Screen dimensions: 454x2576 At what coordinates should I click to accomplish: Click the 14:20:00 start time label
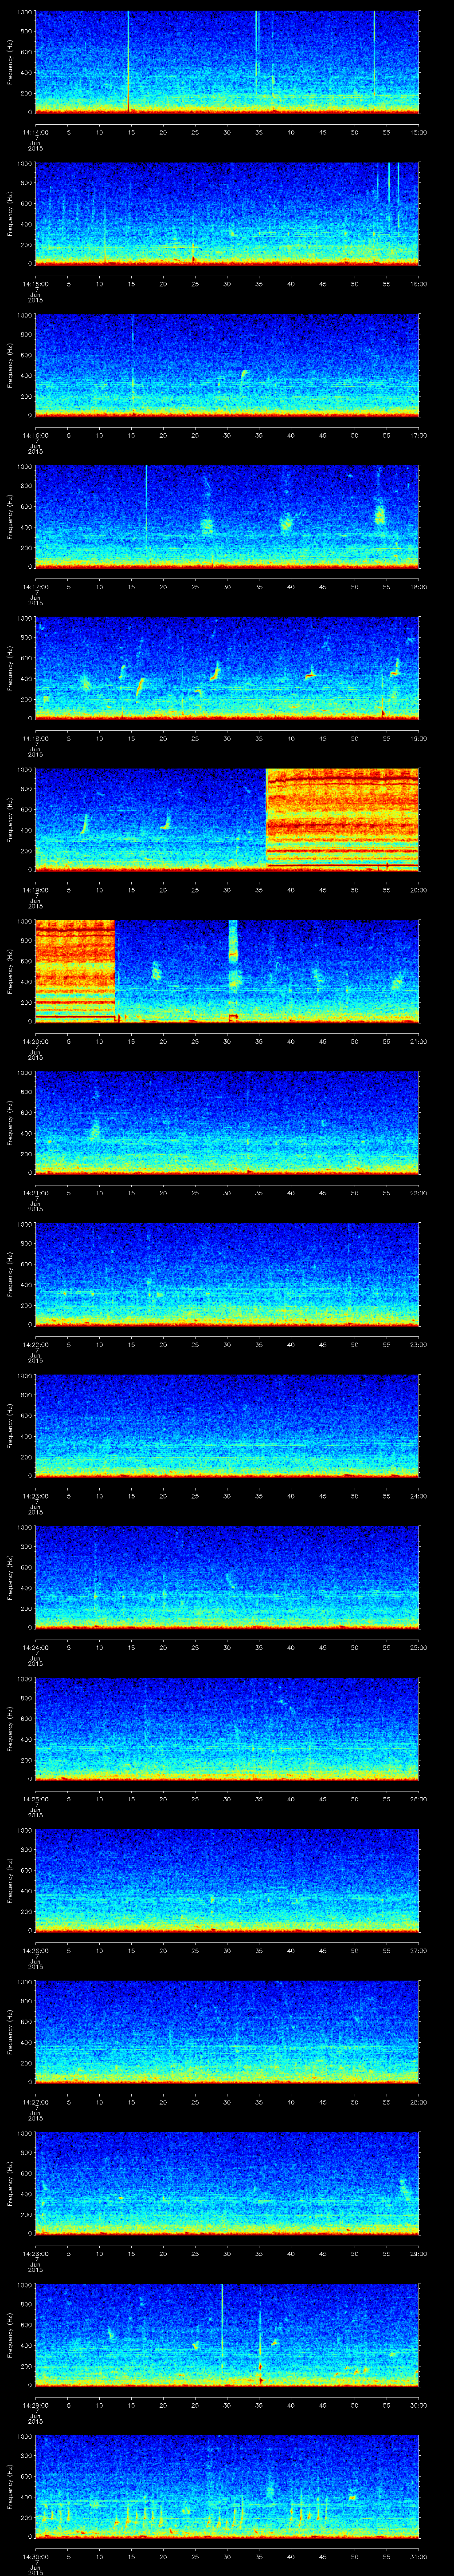click(x=35, y=1041)
